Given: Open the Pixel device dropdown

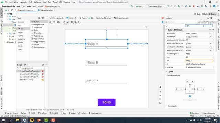Looking at the screenshot, I should tap(83, 18).
